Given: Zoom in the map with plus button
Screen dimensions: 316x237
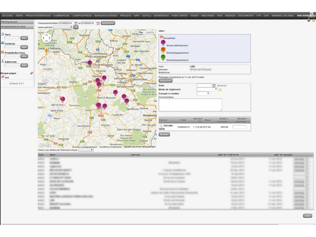Looking at the screenshot, I should coord(47,58).
